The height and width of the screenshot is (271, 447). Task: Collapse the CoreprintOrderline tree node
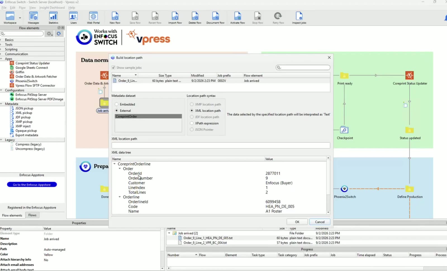(115, 164)
